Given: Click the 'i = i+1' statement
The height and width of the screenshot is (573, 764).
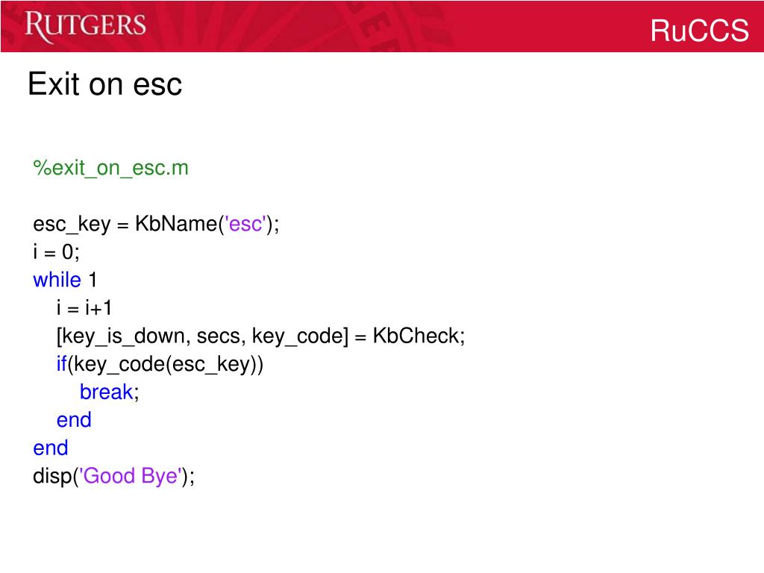Looking at the screenshot, I should click(84, 308).
